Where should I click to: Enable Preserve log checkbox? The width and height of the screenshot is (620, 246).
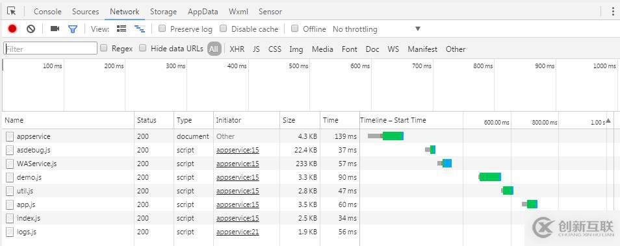click(x=162, y=29)
